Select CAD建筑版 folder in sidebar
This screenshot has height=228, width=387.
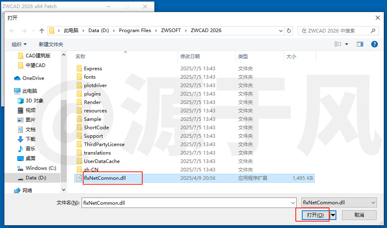coord(34,56)
